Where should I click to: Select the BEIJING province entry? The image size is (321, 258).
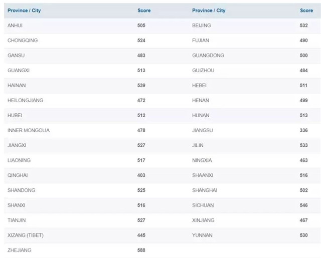(202, 26)
